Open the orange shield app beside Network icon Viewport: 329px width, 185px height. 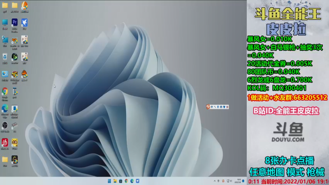14,40
